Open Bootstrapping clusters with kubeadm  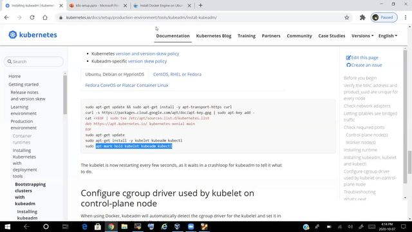point(30,193)
